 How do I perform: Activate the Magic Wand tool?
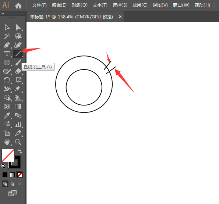click(7, 36)
